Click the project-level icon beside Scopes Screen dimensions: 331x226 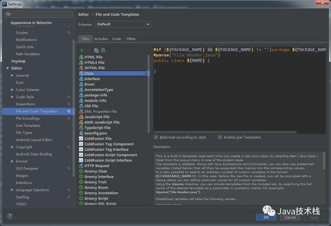(69, 32)
